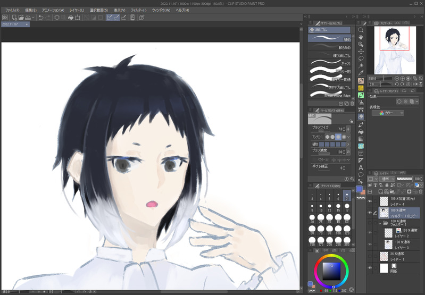425x295 pixels.
Task: Select the Pen tool in tool palette
Action: point(361,81)
